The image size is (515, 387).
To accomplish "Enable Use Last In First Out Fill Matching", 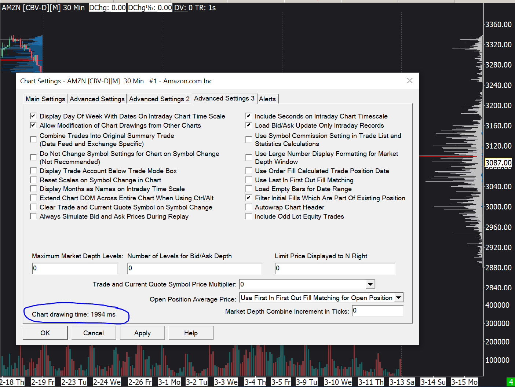I will tap(249, 180).
